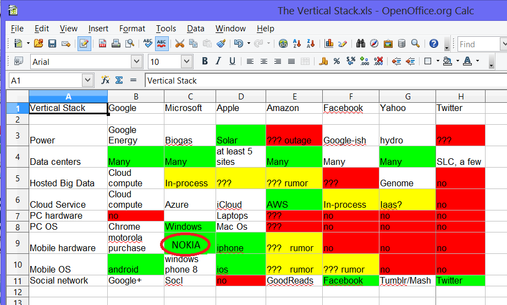Image resolution: width=507 pixels, height=305 pixels.
Task: Decrease the cell indent
Action: point(396,61)
